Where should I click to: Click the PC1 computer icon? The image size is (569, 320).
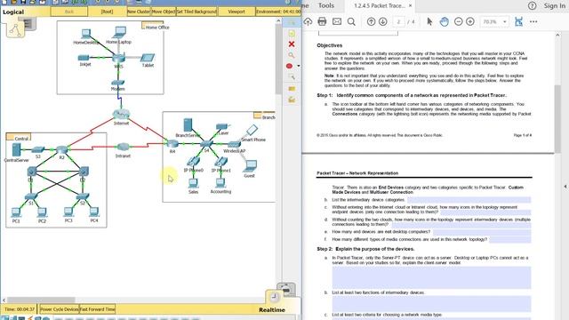click(16, 212)
